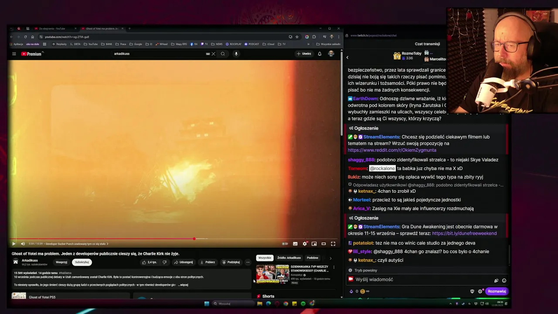The height and width of the screenshot is (314, 558).
Task: Open reddit OkiemZygmunta link in chat
Action: coord(392,150)
